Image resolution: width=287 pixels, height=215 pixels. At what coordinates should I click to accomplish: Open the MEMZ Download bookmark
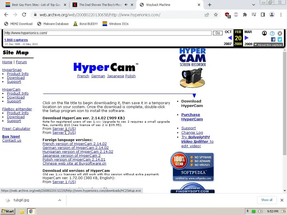pos(18,24)
